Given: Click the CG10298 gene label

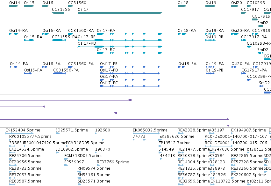Looking at the screenshot, I should [256, 3].
